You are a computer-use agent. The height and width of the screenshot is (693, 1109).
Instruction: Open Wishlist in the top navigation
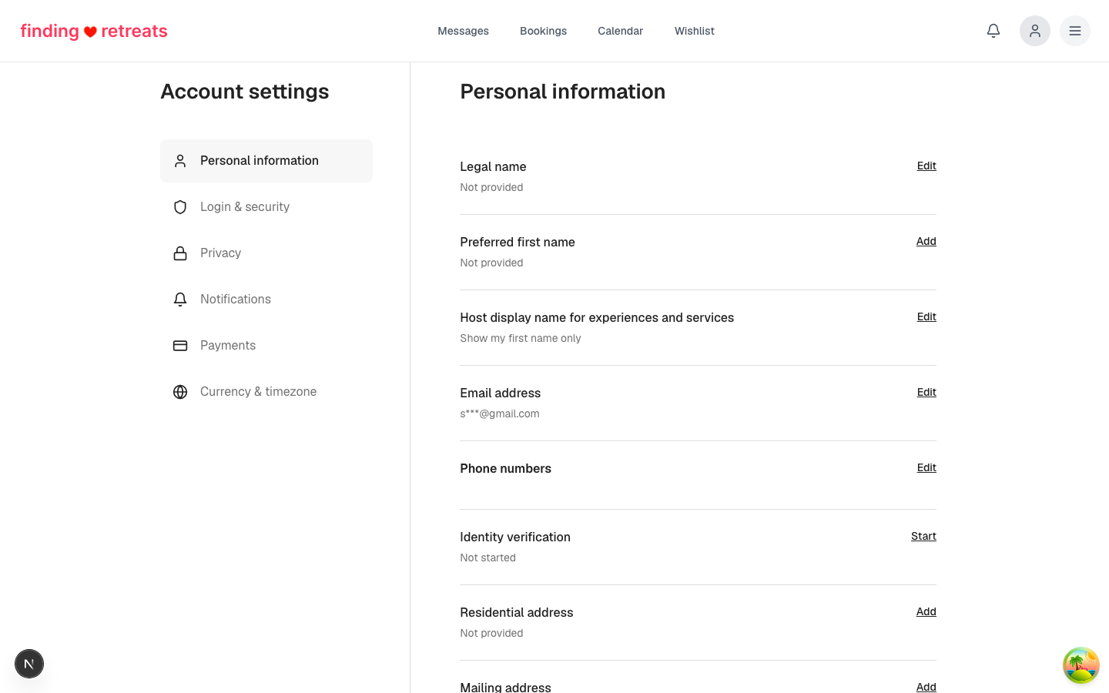tap(695, 31)
